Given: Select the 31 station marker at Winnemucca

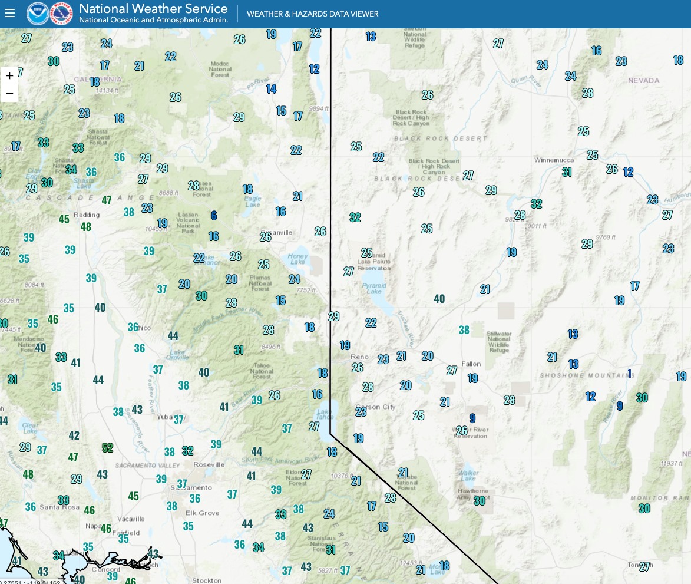Looking at the screenshot, I should pyautogui.click(x=567, y=172).
